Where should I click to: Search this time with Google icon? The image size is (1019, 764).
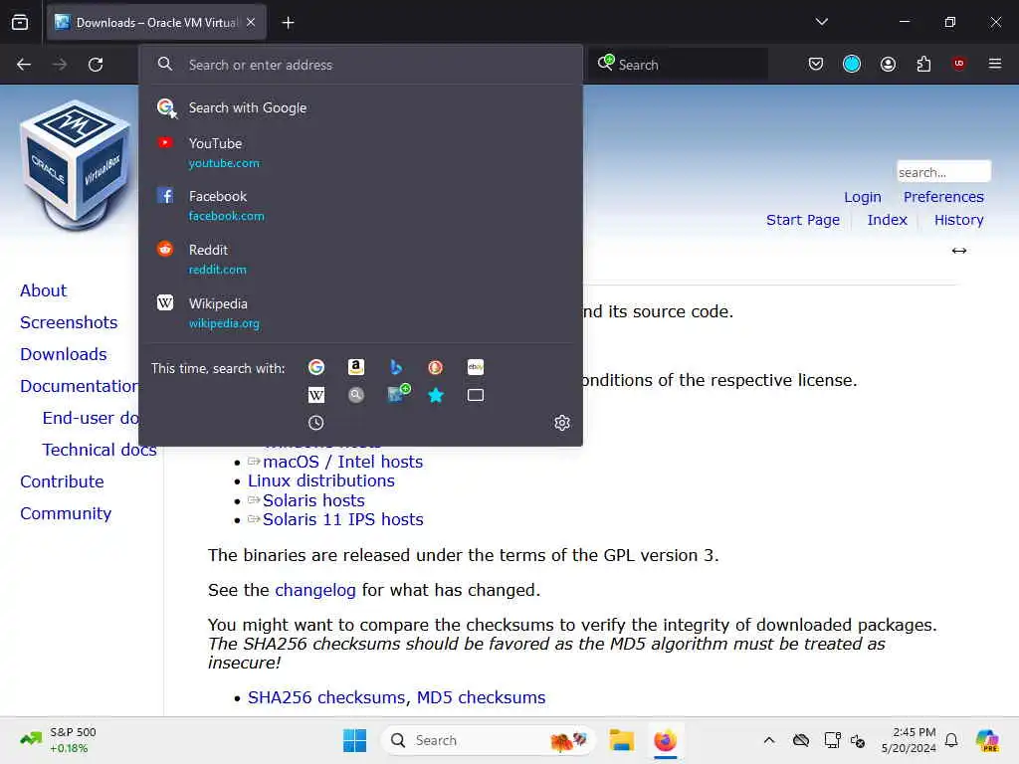coord(315,368)
